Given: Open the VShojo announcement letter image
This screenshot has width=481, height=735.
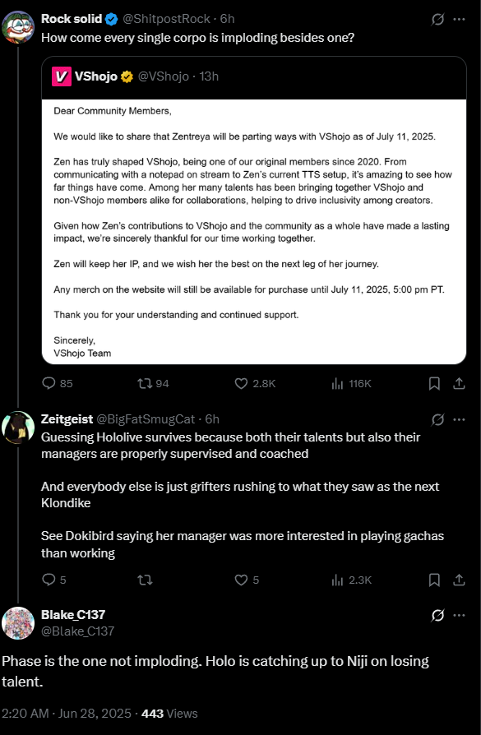Looking at the screenshot, I should (x=254, y=232).
